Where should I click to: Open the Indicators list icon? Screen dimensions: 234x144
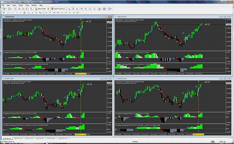pyautogui.click(x=99, y=9)
